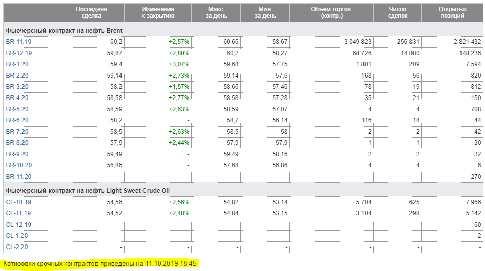485x271 pixels.
Task: Open the BR-12.19 contract link
Action: 19,53
